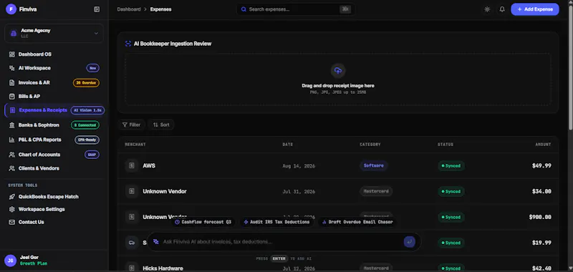Click the Acme Agency company avatar icon

point(14,33)
